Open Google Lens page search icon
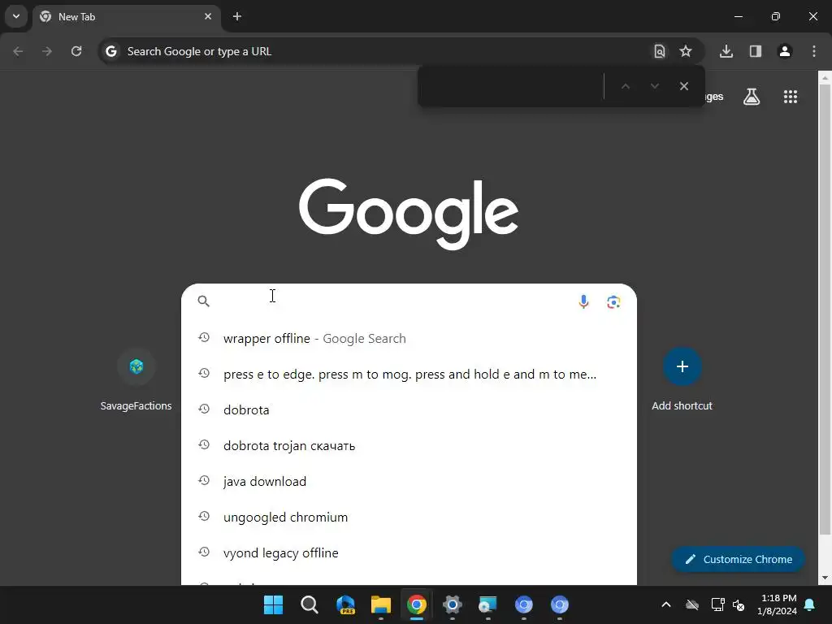Viewport: 832px width, 624px height. (x=659, y=51)
